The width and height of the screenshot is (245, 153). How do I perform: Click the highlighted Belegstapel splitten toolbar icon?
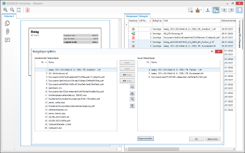[x=216, y=10]
